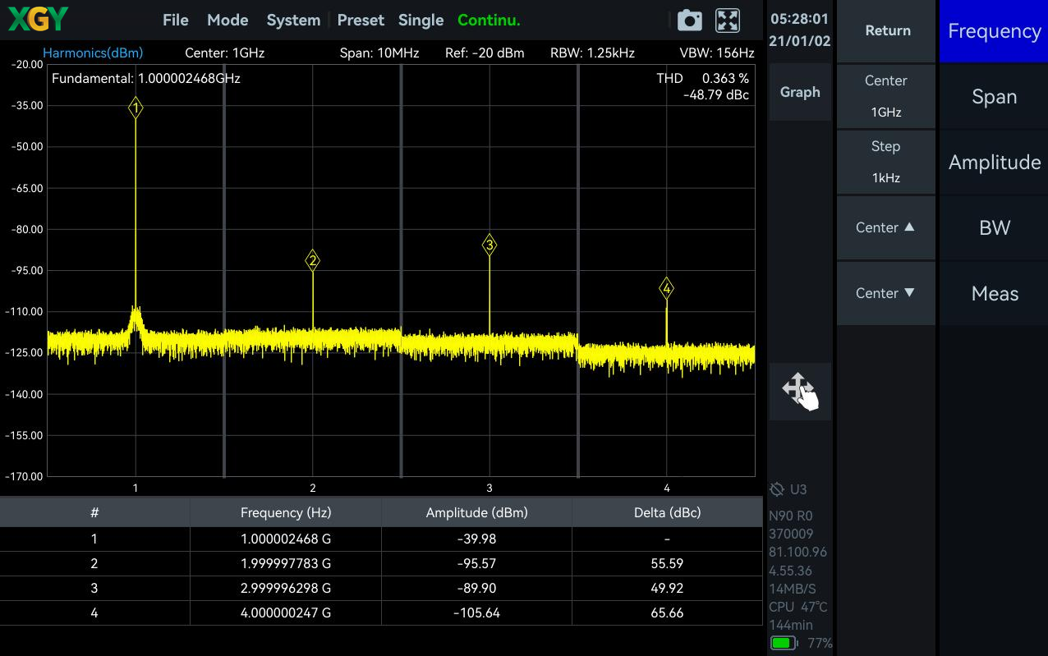Select the Span tab
The height and width of the screenshot is (656, 1048).
tap(994, 97)
